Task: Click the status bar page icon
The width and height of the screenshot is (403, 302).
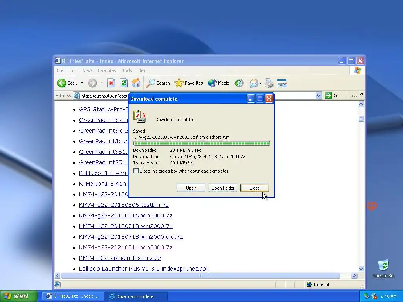Action: pyautogui.click(x=57, y=284)
